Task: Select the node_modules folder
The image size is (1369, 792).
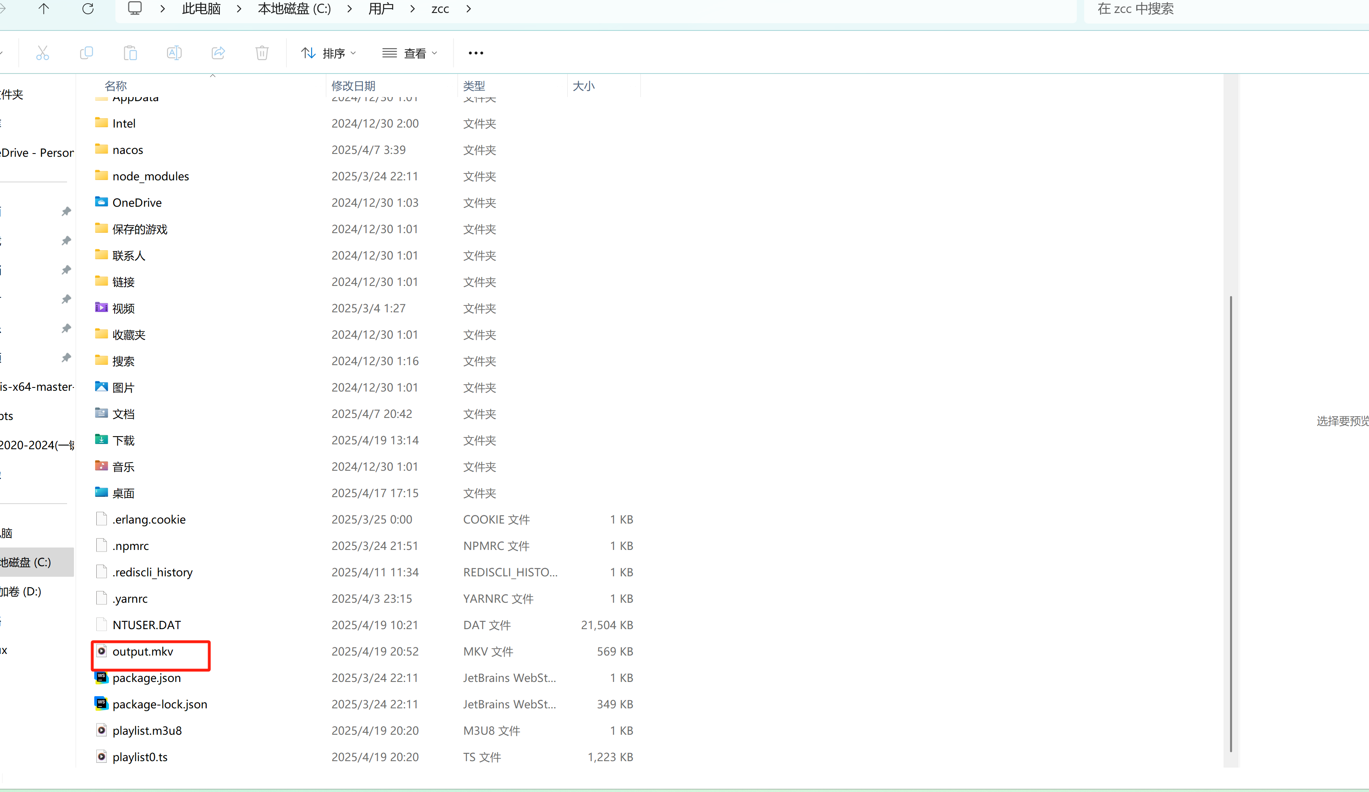Action: [x=150, y=176]
